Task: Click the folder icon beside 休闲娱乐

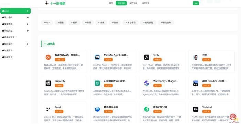Action: point(3,57)
